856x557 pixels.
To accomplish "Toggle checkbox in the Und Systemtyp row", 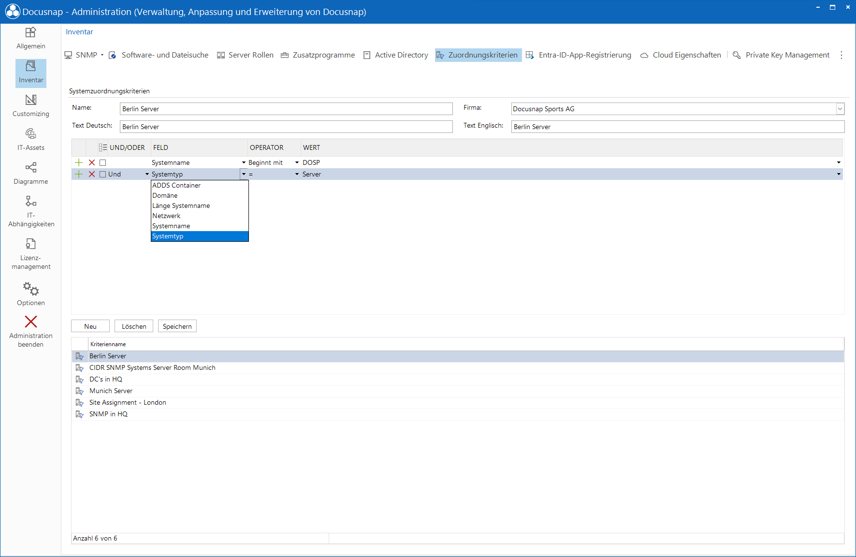I will click(102, 175).
